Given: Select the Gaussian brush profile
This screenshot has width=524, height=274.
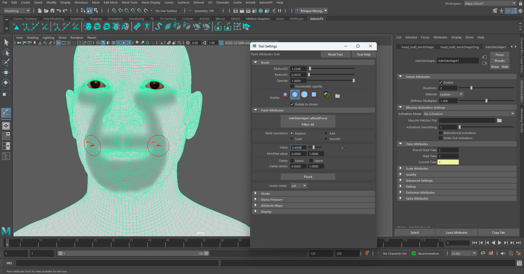Looking at the screenshot, I should point(285,95).
